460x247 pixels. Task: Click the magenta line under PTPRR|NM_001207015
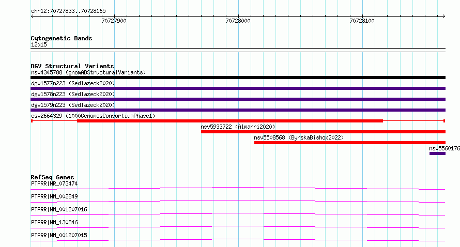click(x=238, y=240)
